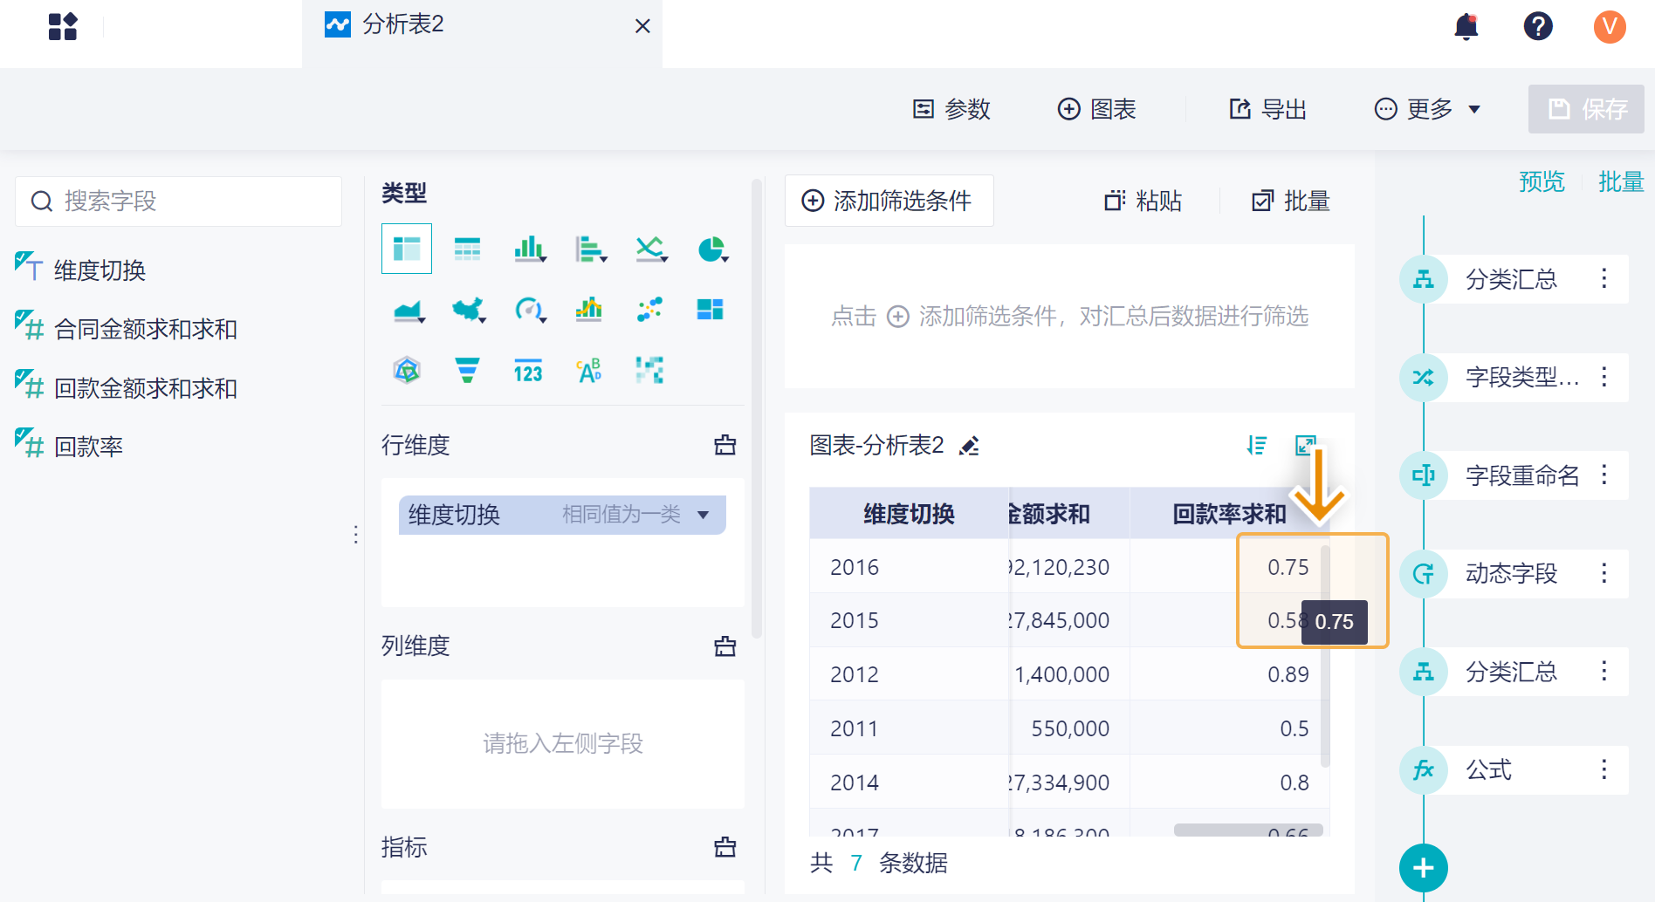Click the 分类汇总 step node above 字段类型
Image resolution: width=1655 pixels, height=902 pixels.
[x=1424, y=279]
